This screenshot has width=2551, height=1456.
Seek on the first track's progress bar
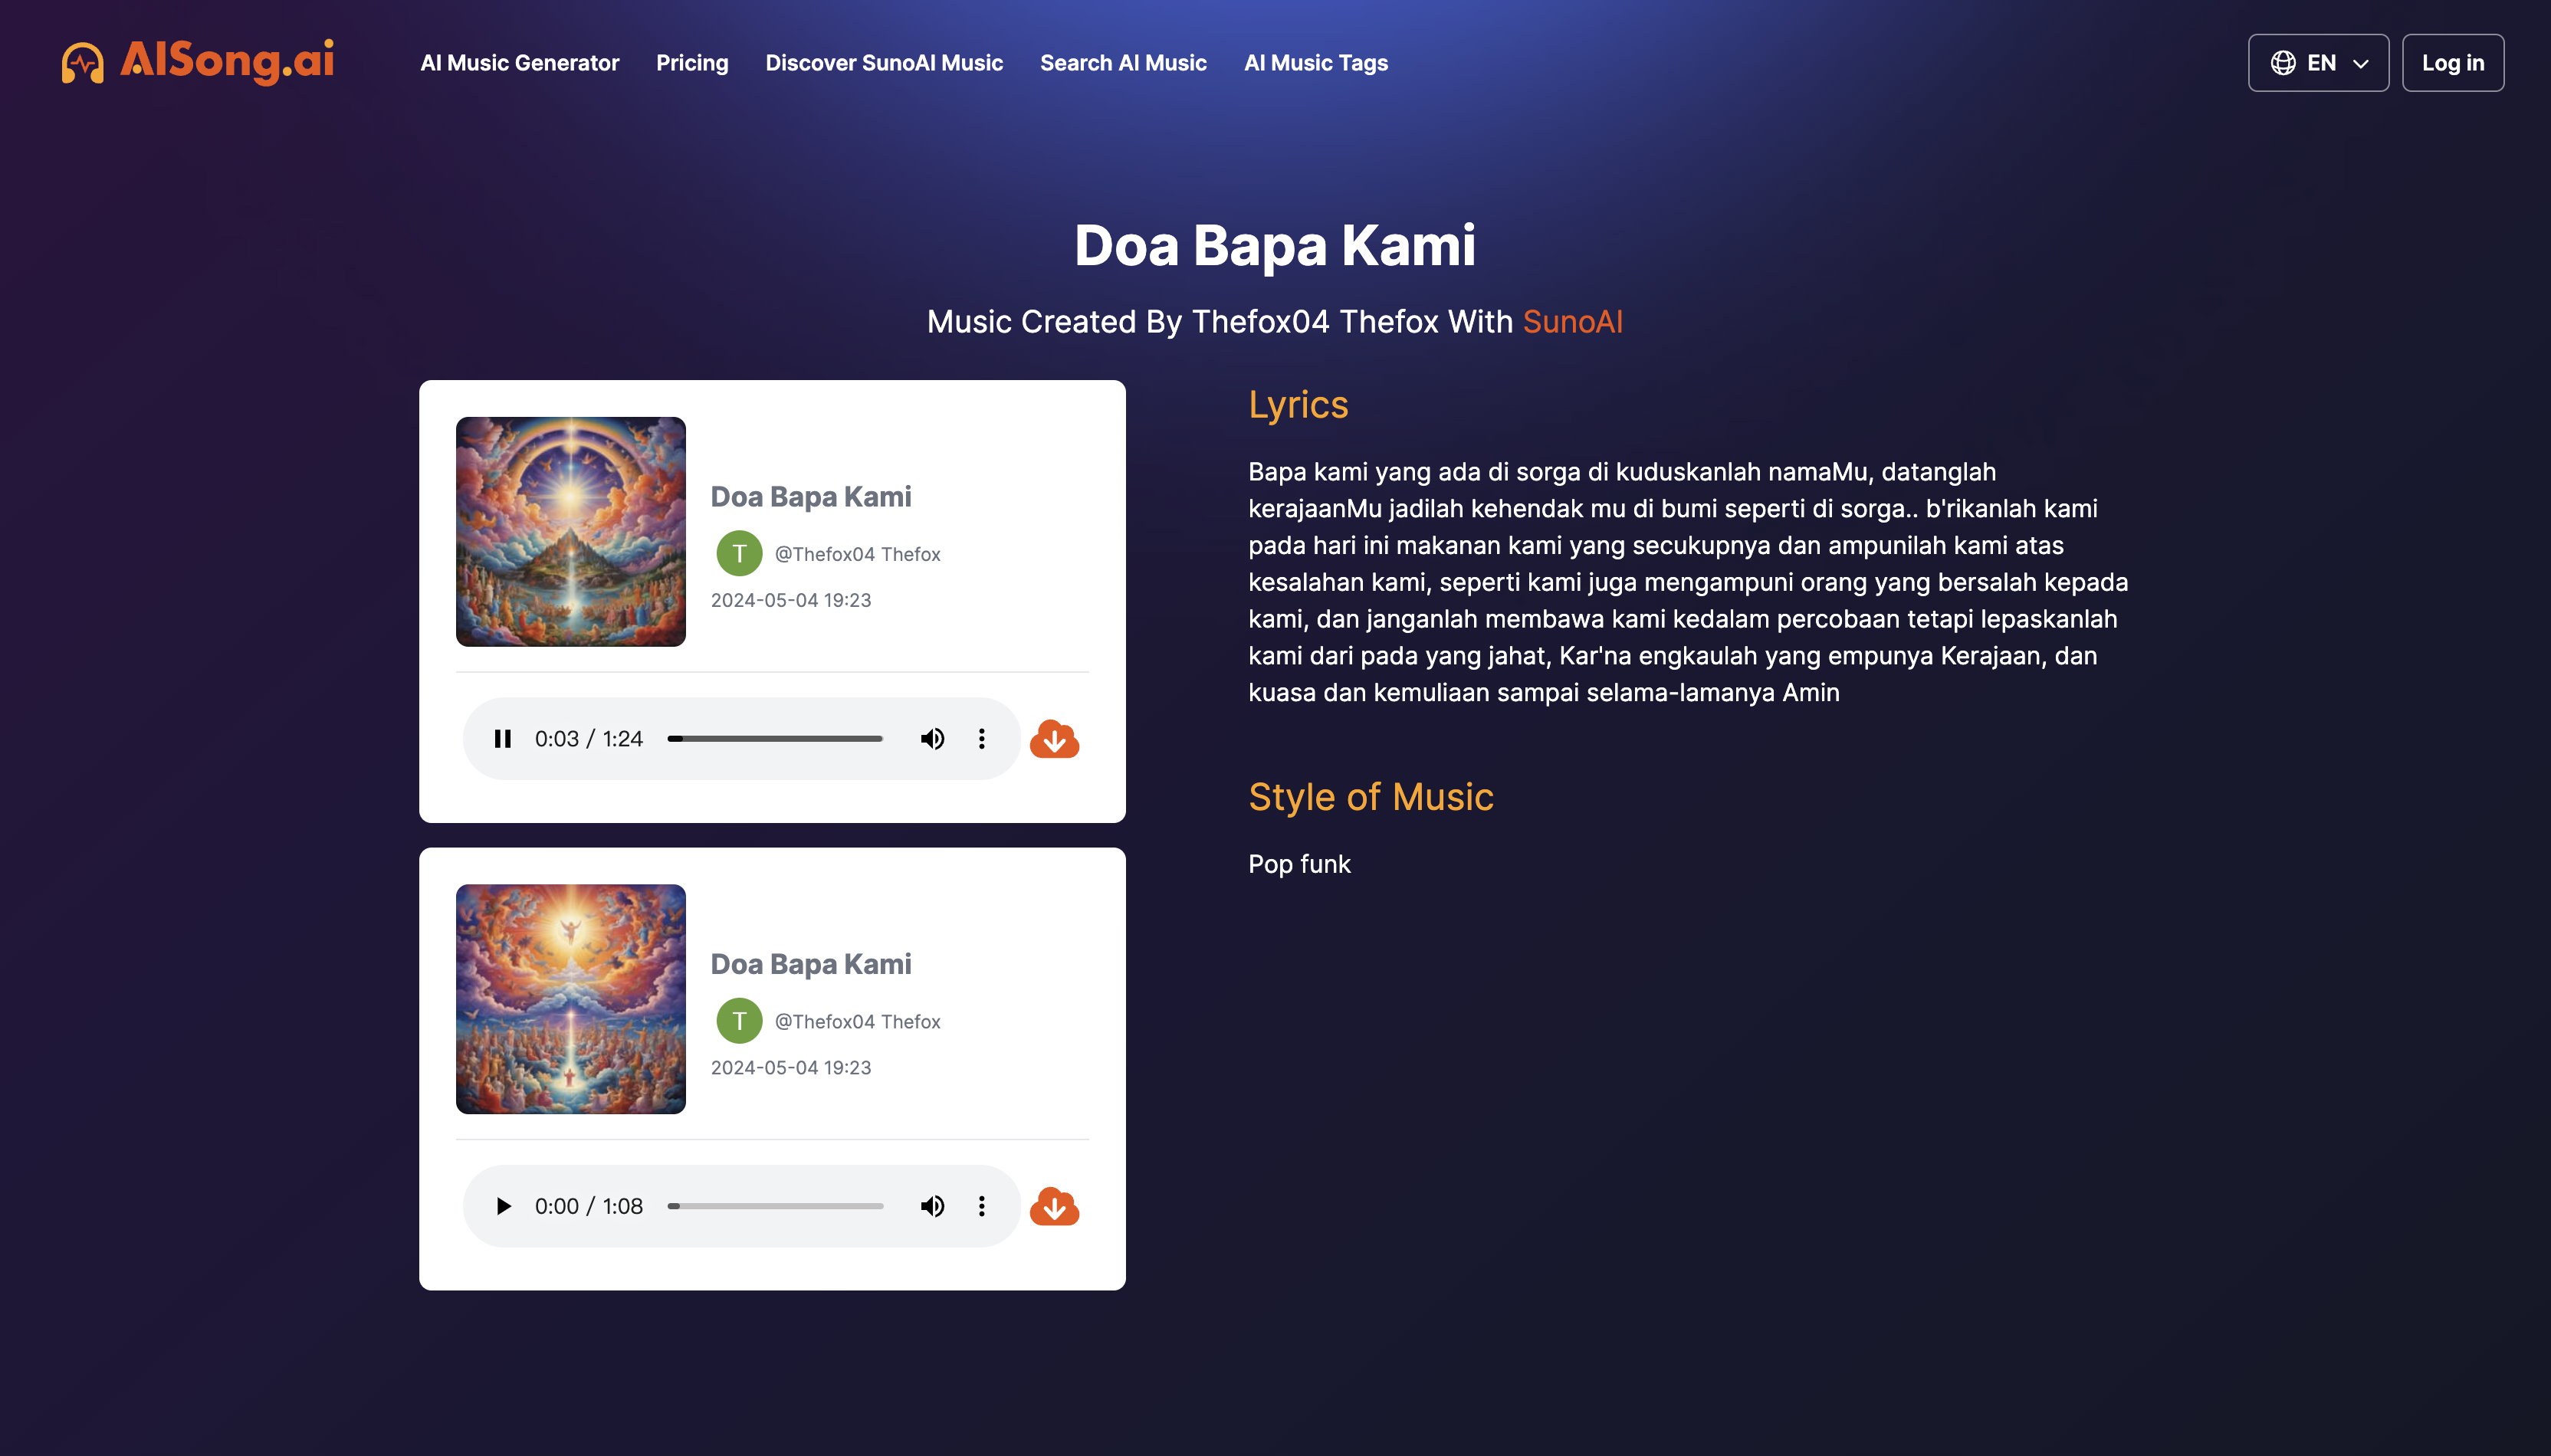click(775, 739)
